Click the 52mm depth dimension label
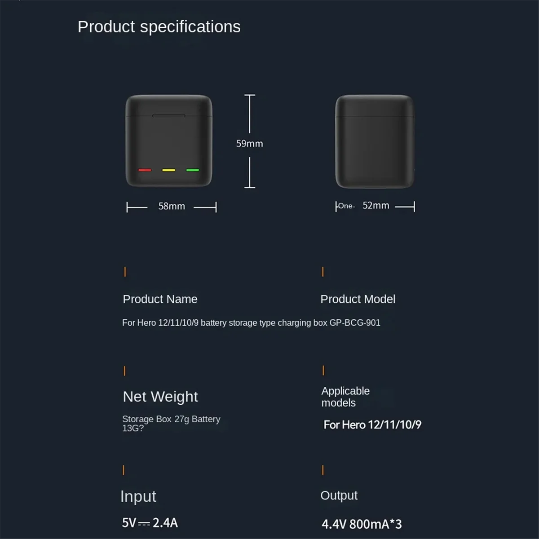 coord(376,205)
